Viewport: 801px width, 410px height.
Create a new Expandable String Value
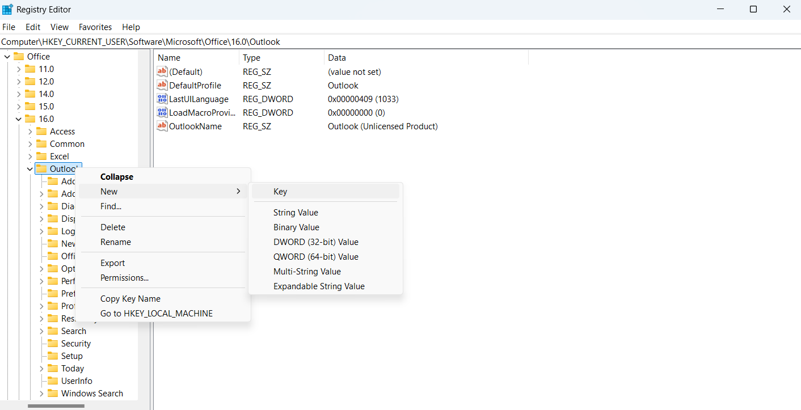[x=326, y=286]
